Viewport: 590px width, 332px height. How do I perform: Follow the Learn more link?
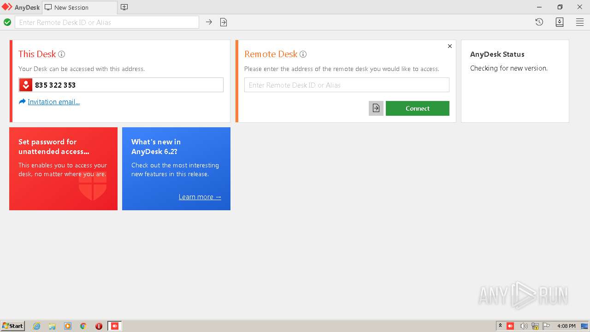(200, 197)
